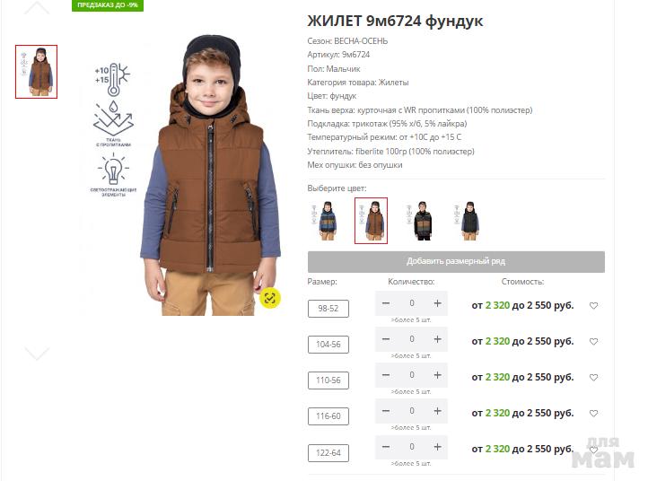Select size 98-52 box
The width and height of the screenshot is (648, 481).
328,309
